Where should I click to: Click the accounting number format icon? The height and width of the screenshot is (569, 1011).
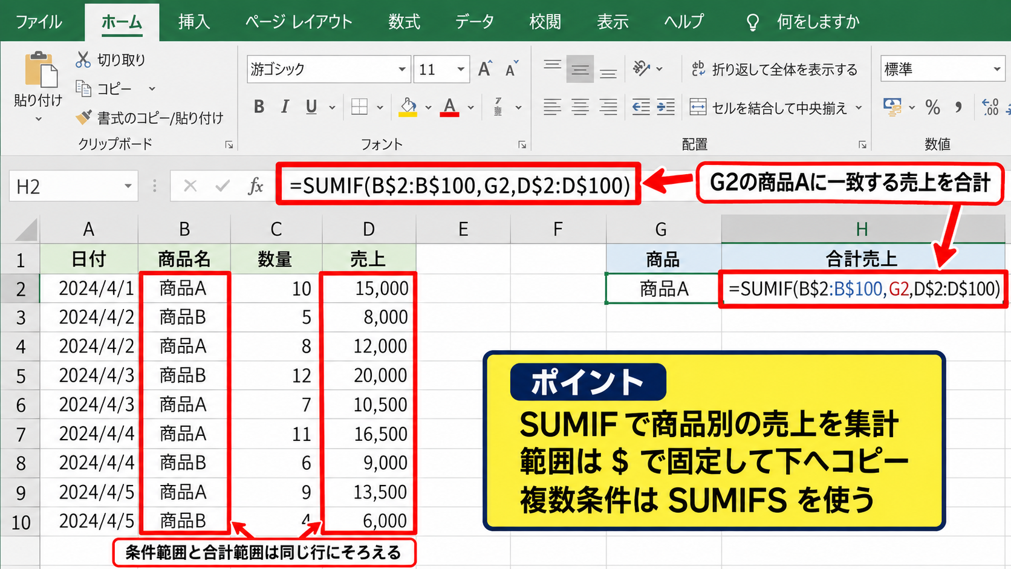pyautogui.click(x=892, y=107)
